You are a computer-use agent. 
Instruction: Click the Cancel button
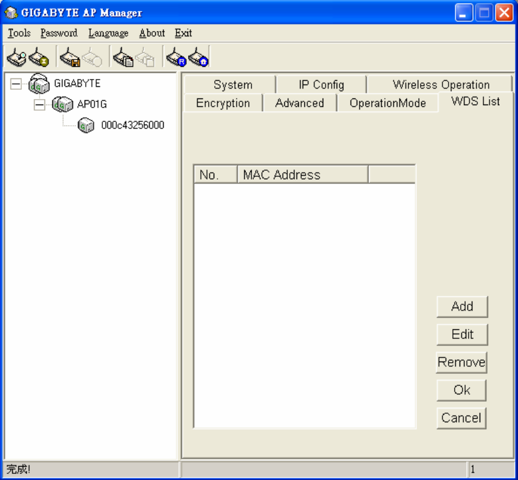461,418
